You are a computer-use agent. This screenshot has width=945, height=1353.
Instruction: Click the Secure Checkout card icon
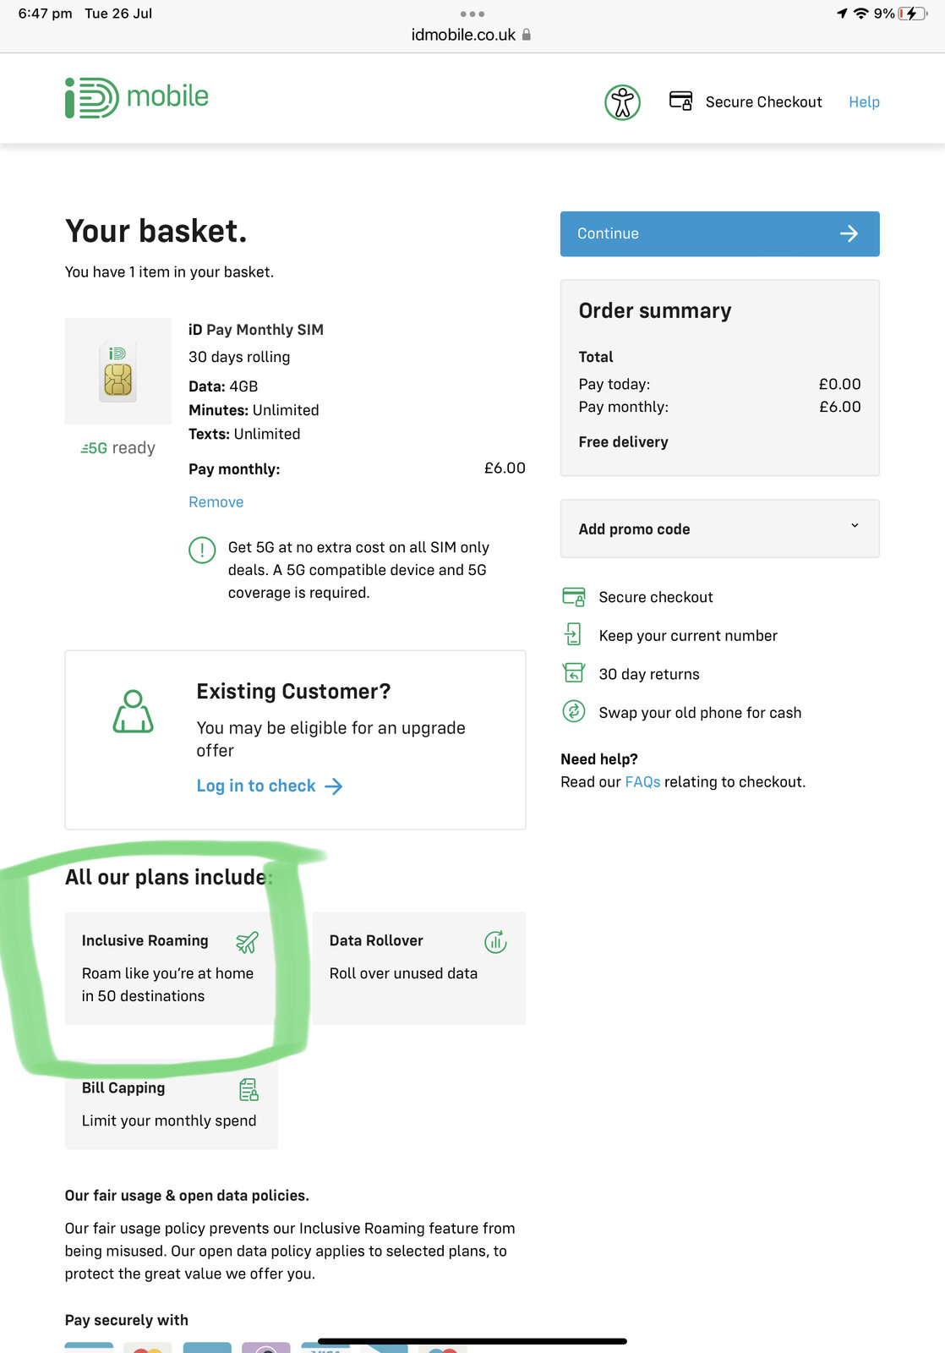click(x=680, y=101)
